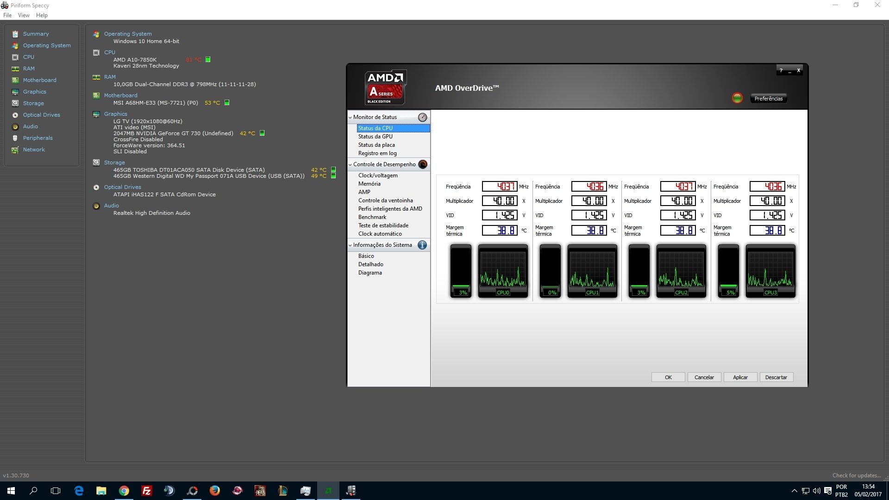Image resolution: width=889 pixels, height=500 pixels.
Task: Select the Graphics monitor icon in sidebar
Action: tap(15, 92)
